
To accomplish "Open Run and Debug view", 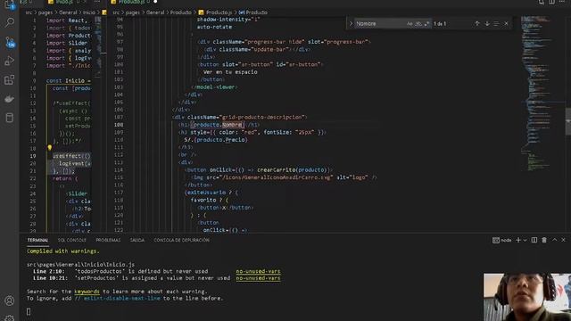I will click(10, 61).
